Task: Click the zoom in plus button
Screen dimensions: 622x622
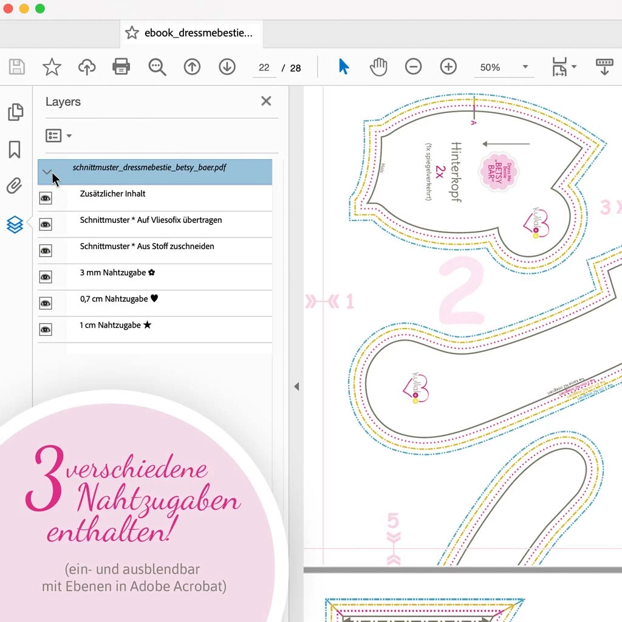Action: click(448, 67)
